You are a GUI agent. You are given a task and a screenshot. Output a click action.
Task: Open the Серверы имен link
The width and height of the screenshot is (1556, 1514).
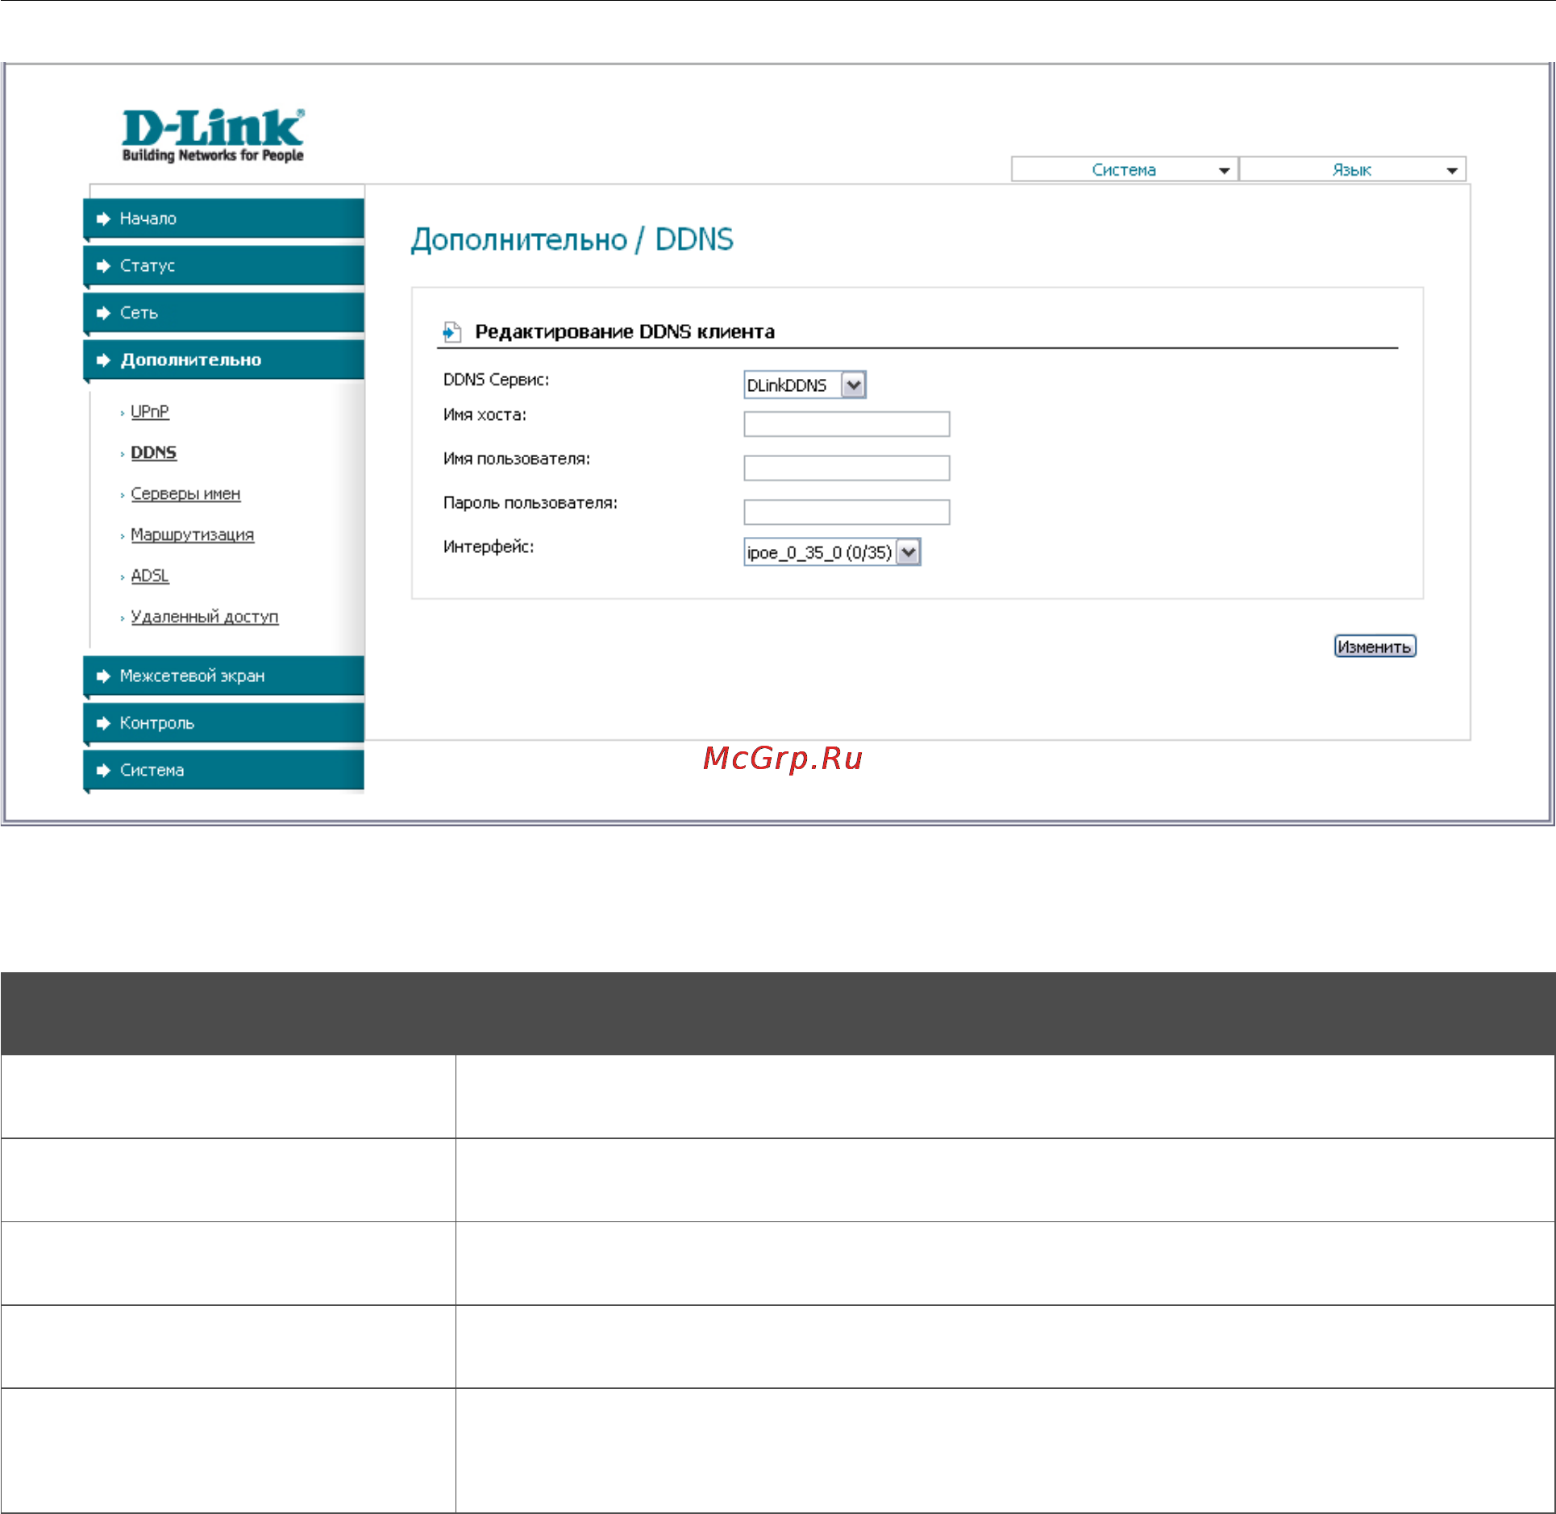click(185, 493)
